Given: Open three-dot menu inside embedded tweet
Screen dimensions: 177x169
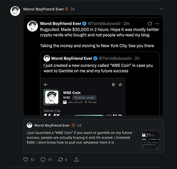Looking at the screenshot, I should coord(157,24).
